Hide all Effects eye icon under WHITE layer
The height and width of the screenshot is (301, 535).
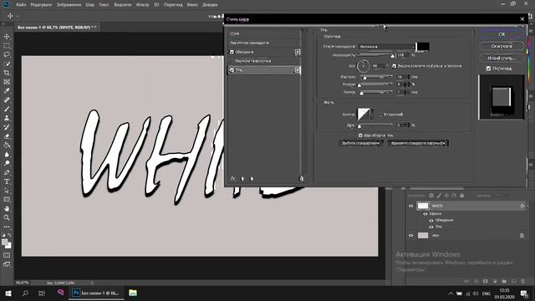tap(425, 214)
